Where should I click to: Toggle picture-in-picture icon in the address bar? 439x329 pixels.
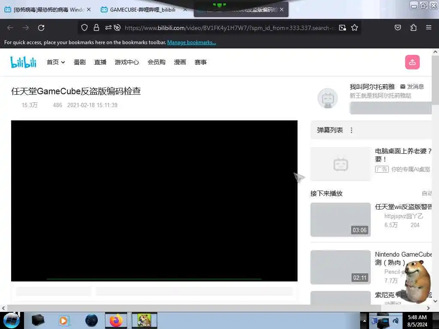coord(343,27)
